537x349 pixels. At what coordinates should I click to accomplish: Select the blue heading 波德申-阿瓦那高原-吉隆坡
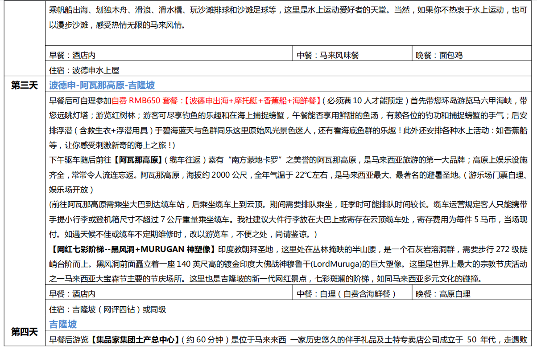pos(102,85)
